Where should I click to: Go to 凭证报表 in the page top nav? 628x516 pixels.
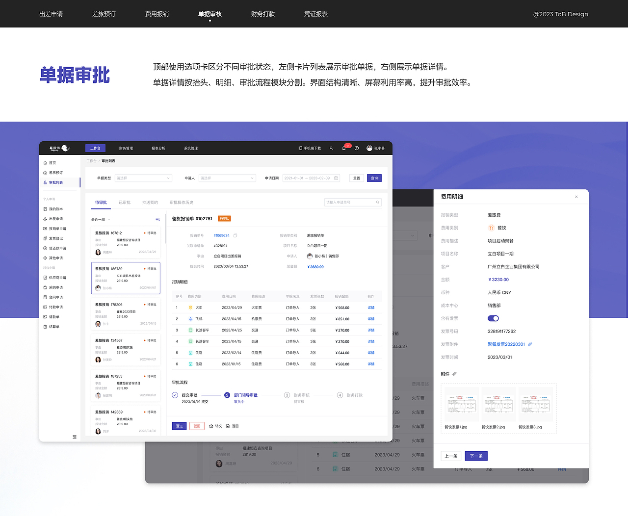pyautogui.click(x=316, y=14)
